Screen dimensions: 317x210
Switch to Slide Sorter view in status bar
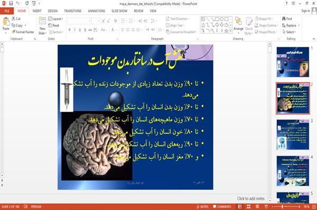point(249,206)
